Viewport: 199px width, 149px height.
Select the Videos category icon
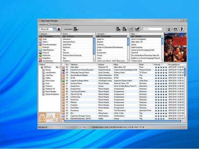coord(40,42)
